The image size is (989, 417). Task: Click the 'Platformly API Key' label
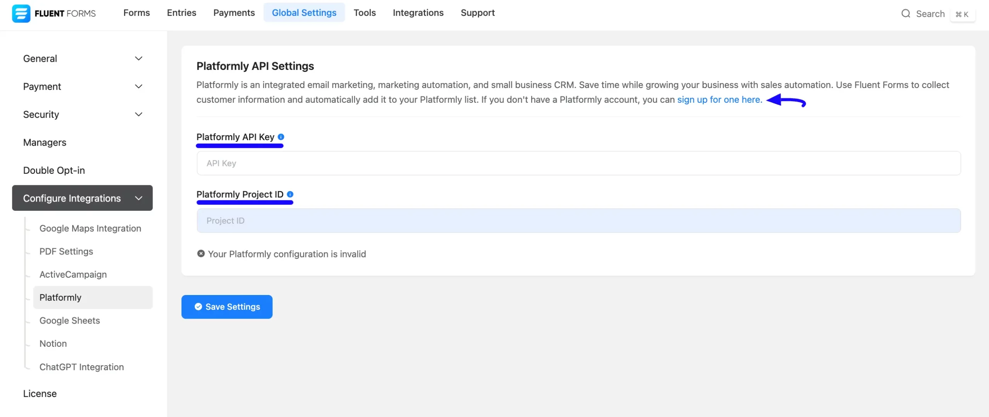coord(235,137)
